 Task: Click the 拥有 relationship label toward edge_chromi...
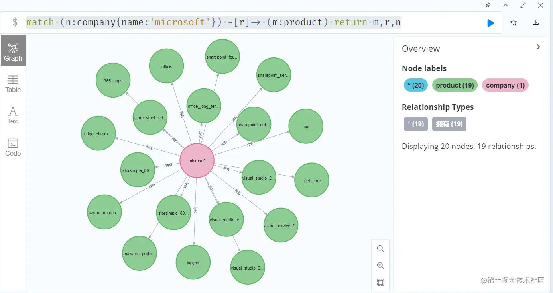(x=149, y=147)
